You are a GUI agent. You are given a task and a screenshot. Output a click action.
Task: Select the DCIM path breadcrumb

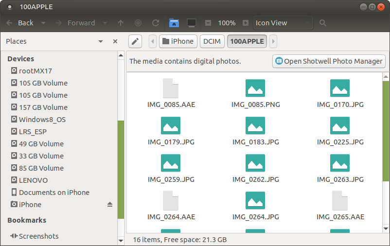212,41
